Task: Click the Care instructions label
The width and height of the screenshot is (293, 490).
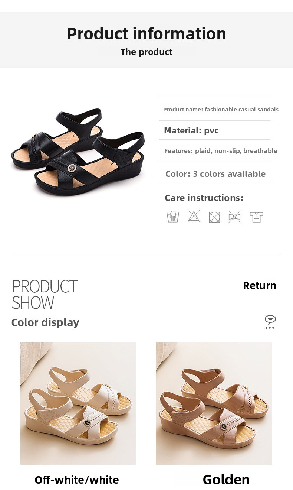Action: (204, 198)
